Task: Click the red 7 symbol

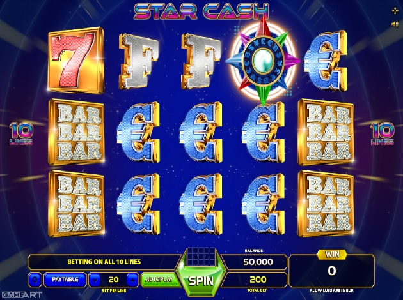Action: [76, 60]
